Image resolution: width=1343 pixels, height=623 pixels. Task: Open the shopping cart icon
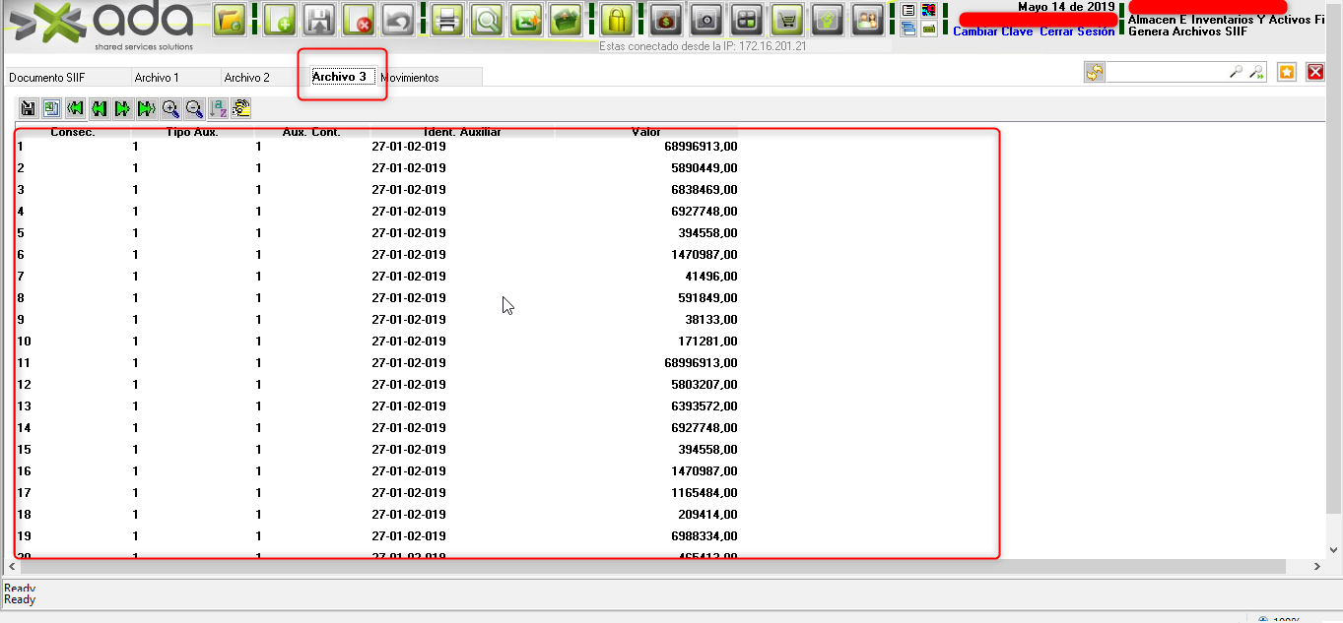(786, 20)
